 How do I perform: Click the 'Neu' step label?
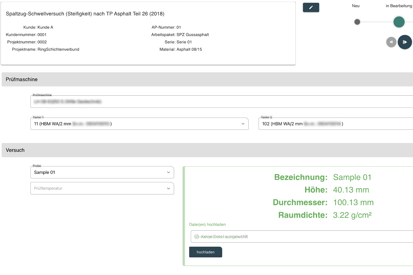(355, 6)
